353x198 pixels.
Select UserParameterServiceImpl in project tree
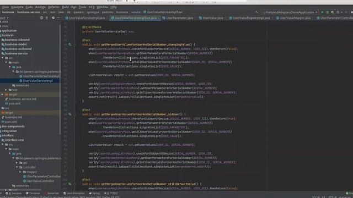tap(39, 76)
